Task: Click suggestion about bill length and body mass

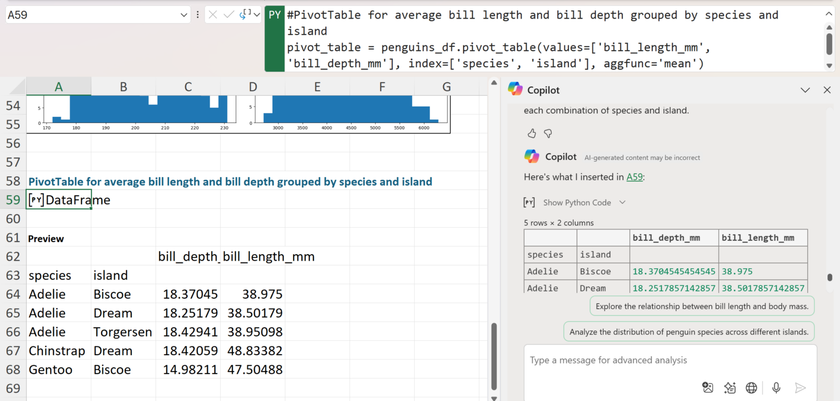Action: coord(702,306)
